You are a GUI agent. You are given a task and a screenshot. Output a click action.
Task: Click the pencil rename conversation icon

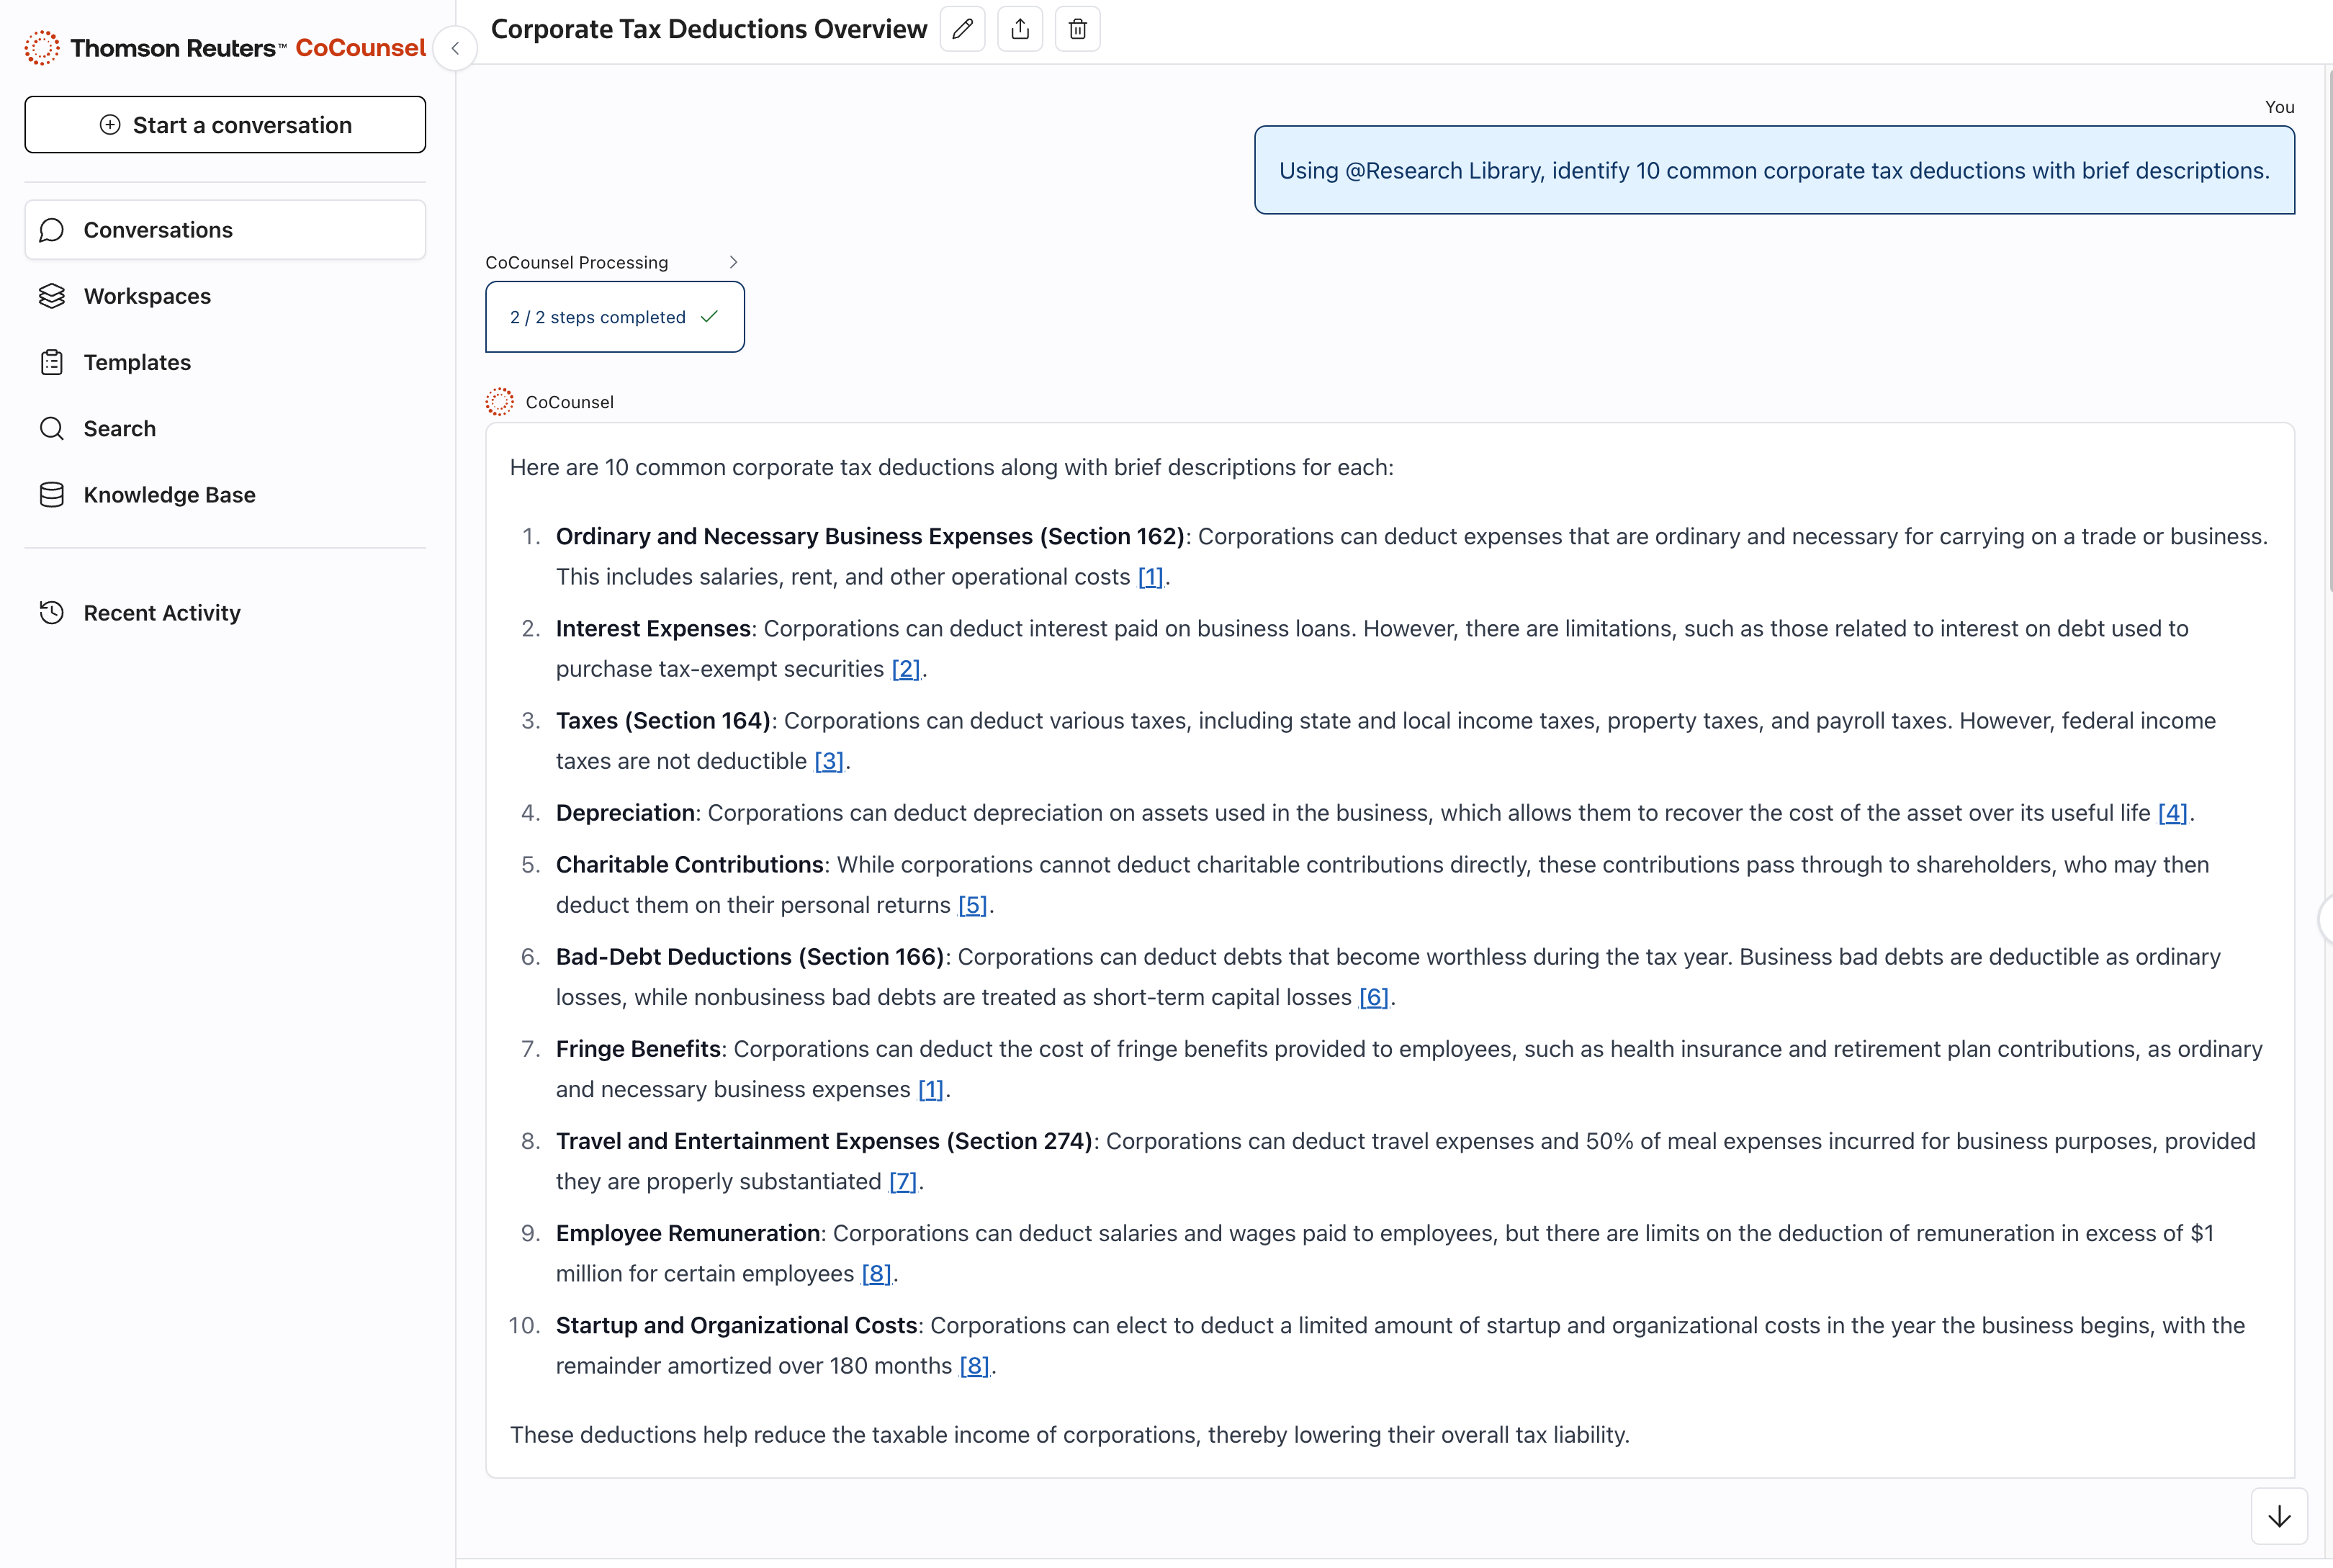(x=962, y=29)
